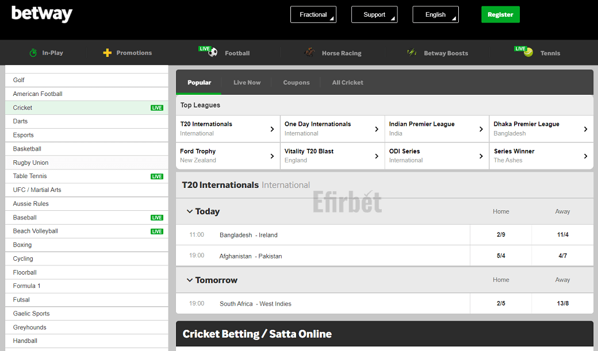Bet on South Africa home odds 2/5
Screen dimensions: 598x351
(x=501, y=303)
